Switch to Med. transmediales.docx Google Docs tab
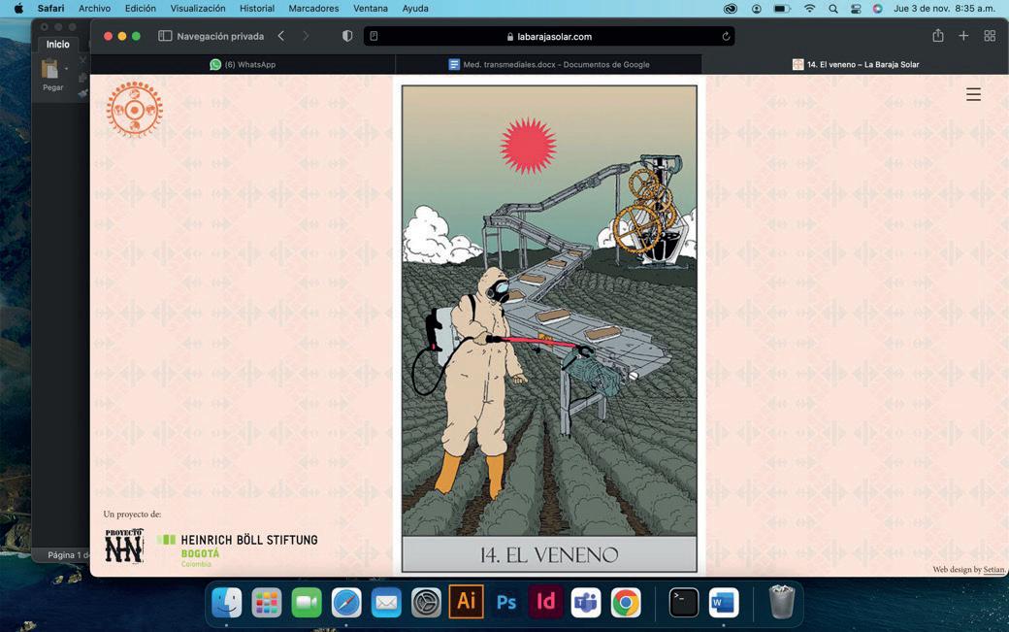The width and height of the screenshot is (1009, 632). pos(548,64)
